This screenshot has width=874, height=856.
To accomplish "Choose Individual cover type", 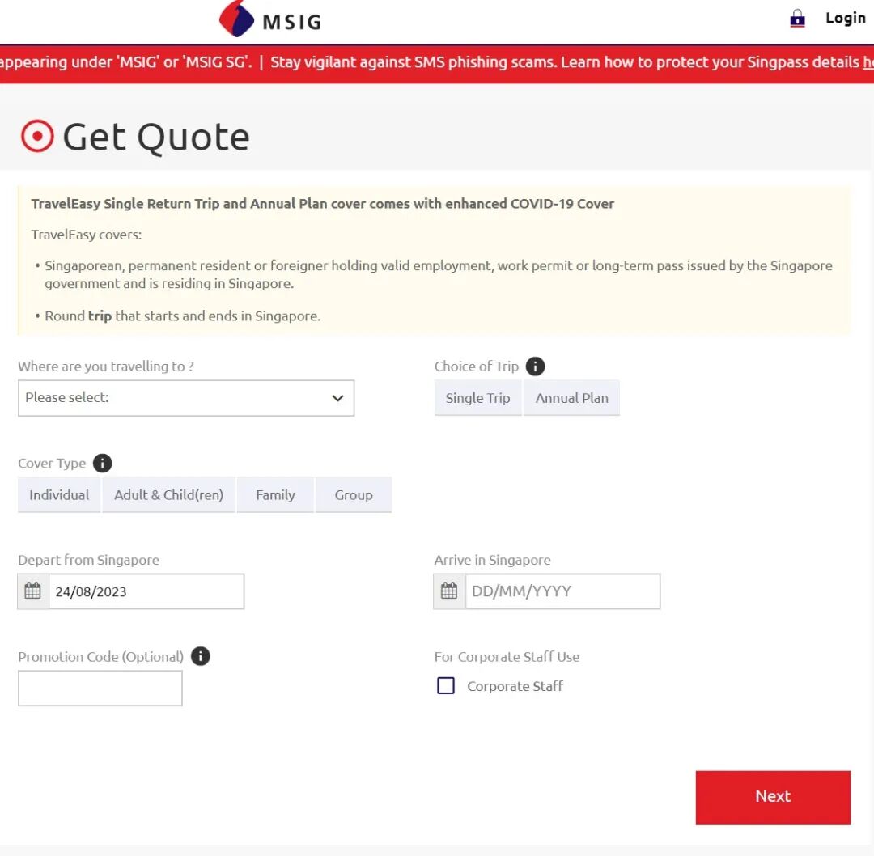I will coord(59,495).
